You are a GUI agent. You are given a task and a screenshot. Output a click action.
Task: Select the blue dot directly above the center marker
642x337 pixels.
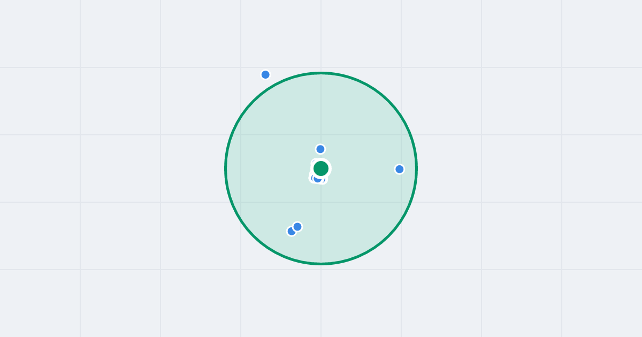click(x=320, y=149)
